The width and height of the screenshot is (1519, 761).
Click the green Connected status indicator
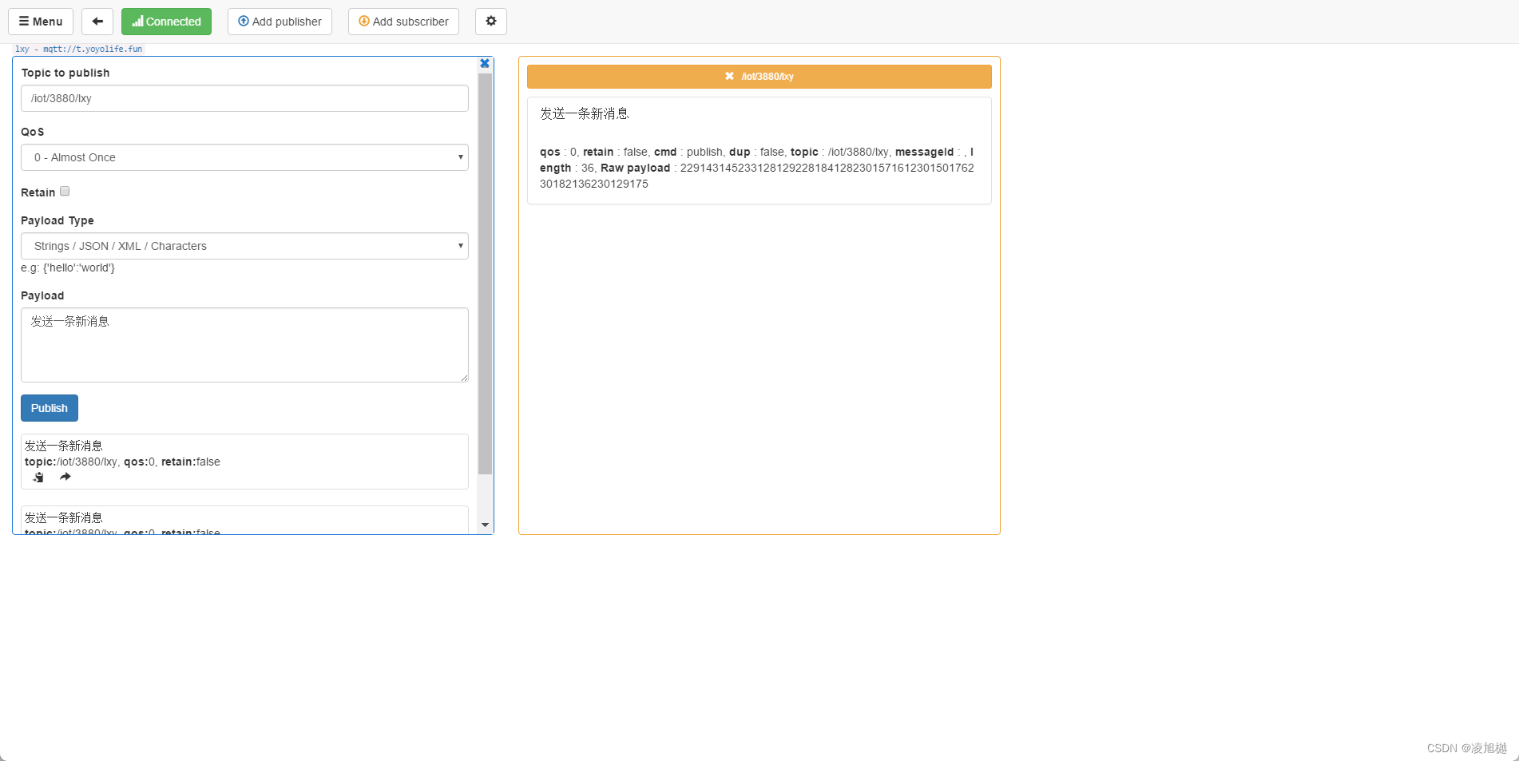tap(166, 21)
